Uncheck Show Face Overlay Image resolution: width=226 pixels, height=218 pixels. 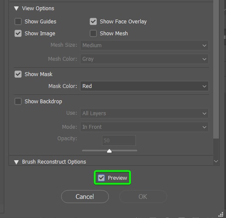[93, 22]
